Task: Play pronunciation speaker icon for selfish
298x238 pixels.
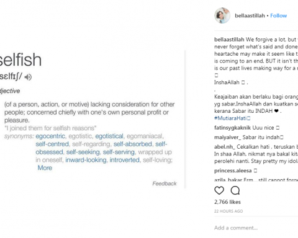Action: [x=28, y=77]
